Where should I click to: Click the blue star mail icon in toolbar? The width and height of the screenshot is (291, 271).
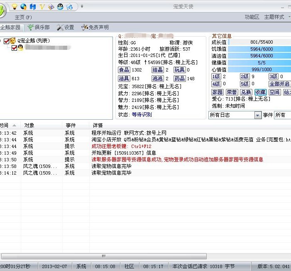click(x=69, y=7)
